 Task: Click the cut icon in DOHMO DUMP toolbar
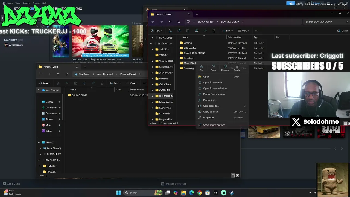(x=170, y=31)
